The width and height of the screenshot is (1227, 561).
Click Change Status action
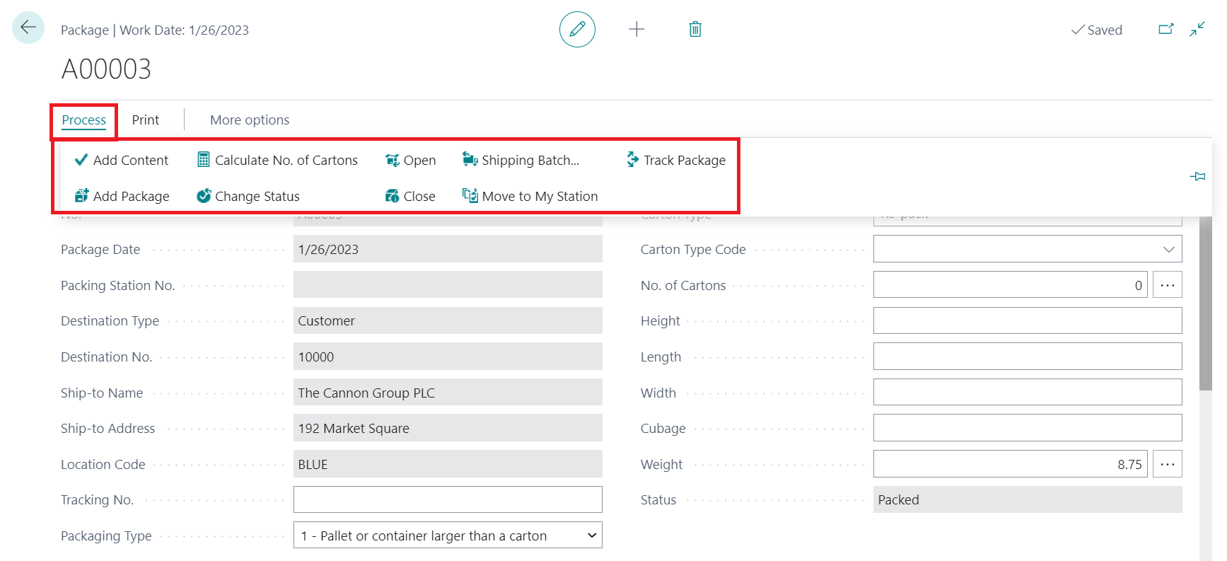click(248, 197)
